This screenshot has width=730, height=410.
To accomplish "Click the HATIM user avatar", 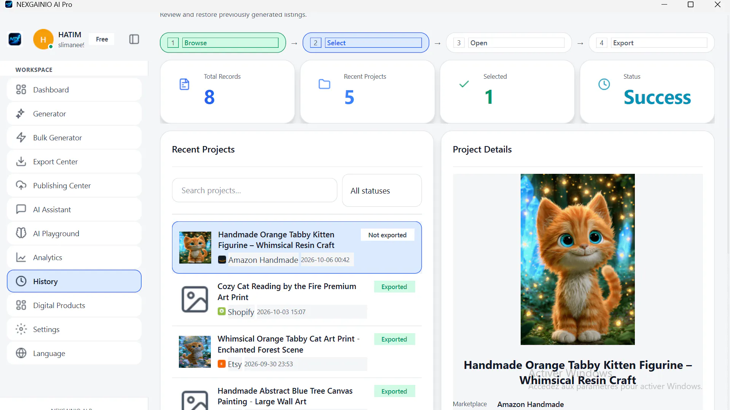I will tap(43, 39).
